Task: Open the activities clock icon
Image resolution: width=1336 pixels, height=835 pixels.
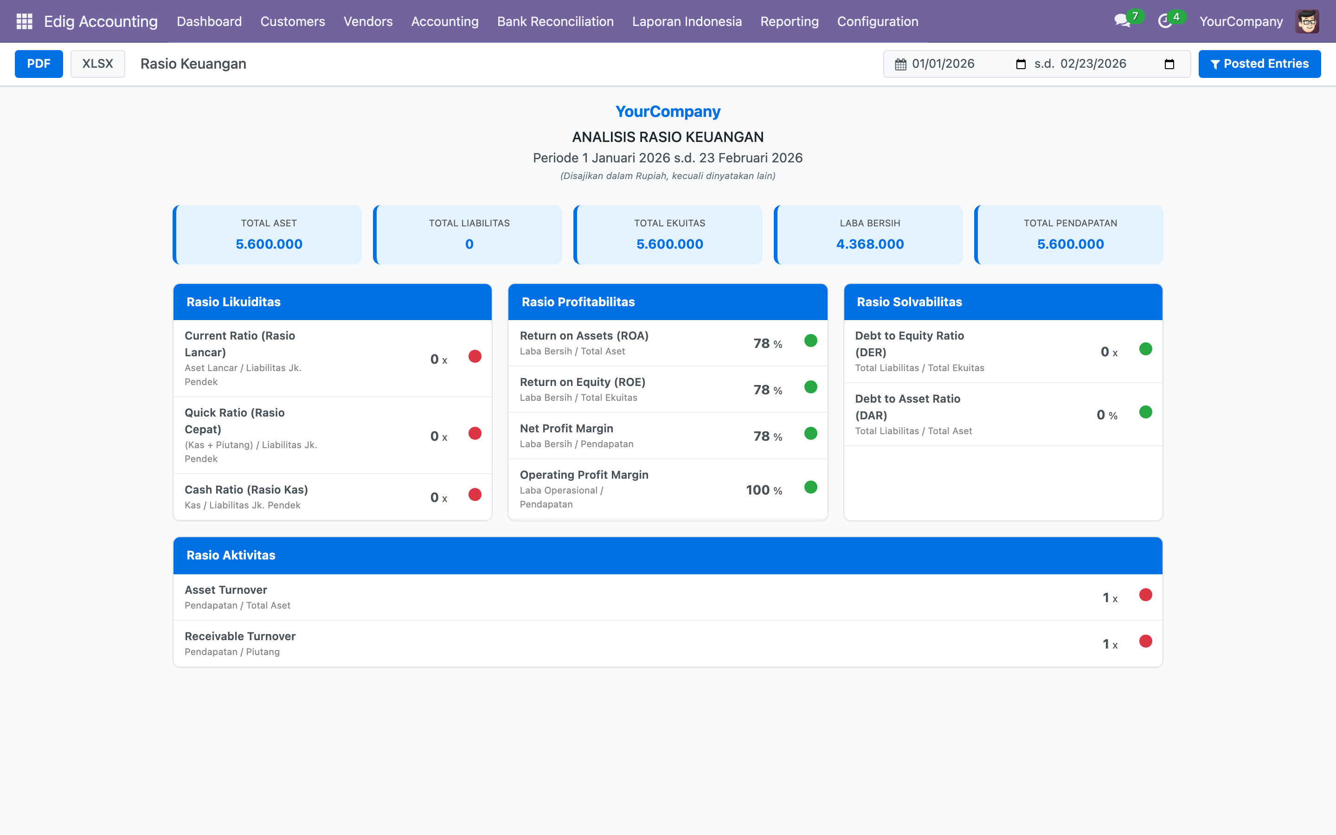Action: [x=1164, y=21]
